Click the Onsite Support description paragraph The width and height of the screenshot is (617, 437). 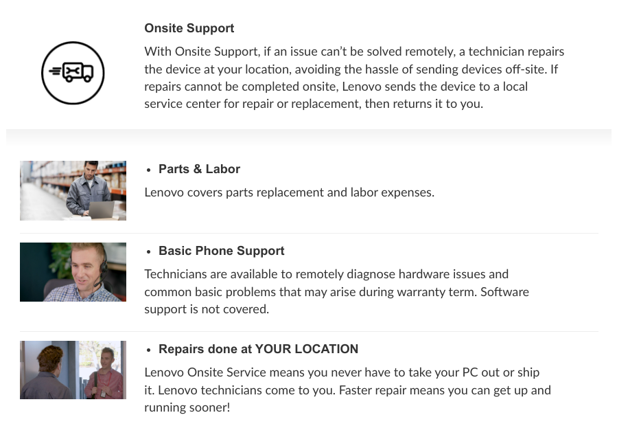[x=353, y=78]
